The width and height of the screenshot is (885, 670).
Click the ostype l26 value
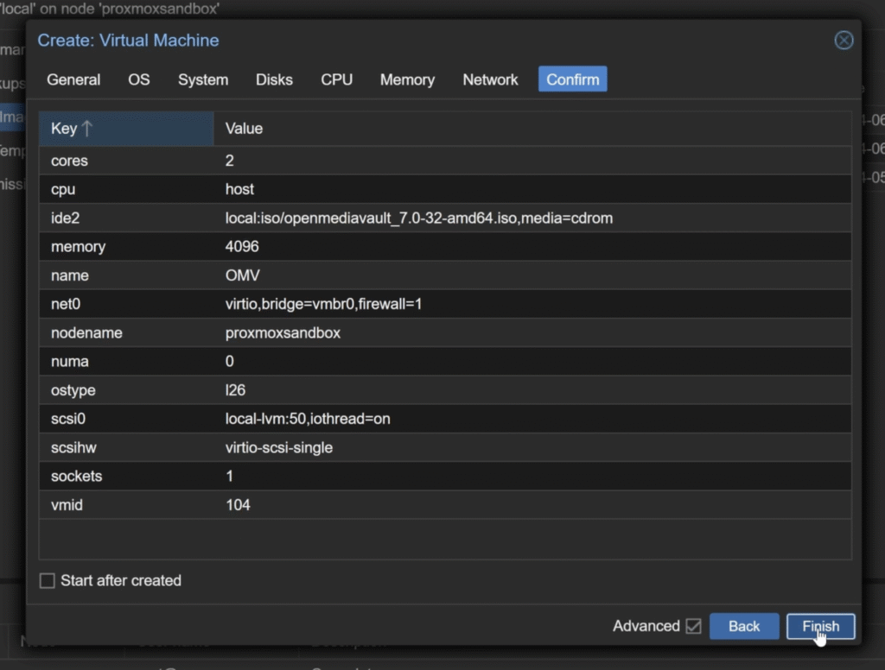[235, 390]
